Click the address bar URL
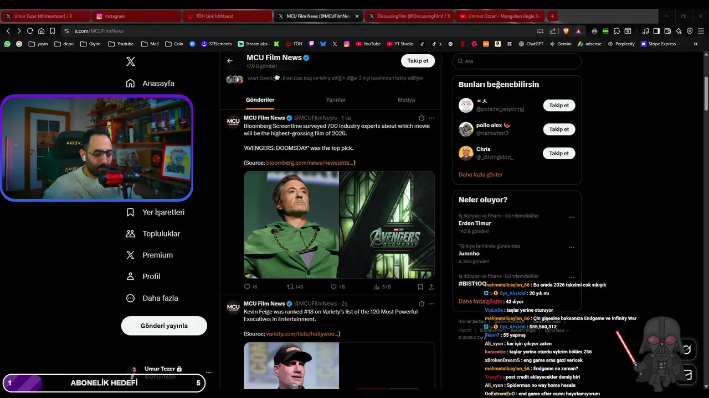 pyautogui.click(x=99, y=31)
